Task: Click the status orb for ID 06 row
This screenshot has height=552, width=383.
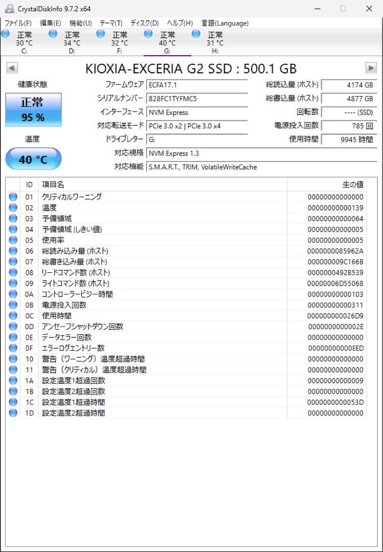Action: pyautogui.click(x=13, y=250)
